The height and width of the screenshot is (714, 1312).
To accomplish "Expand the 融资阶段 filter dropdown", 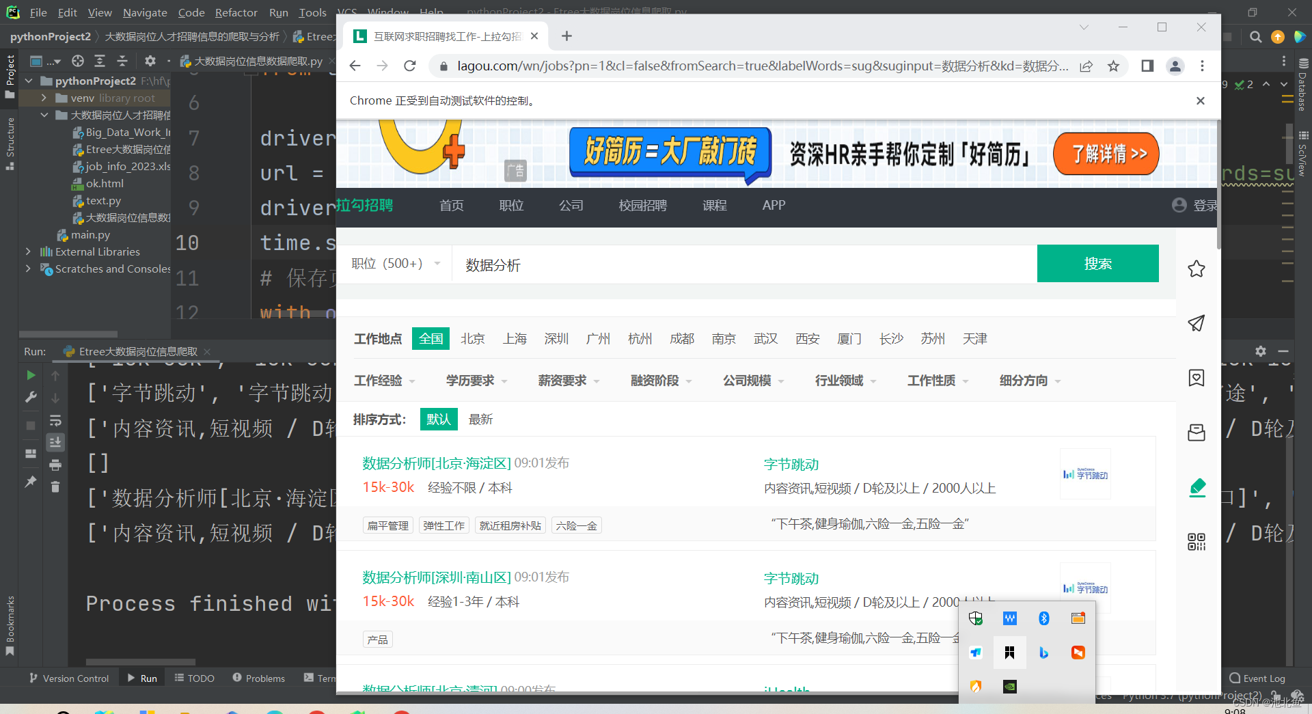I will [x=661, y=381].
